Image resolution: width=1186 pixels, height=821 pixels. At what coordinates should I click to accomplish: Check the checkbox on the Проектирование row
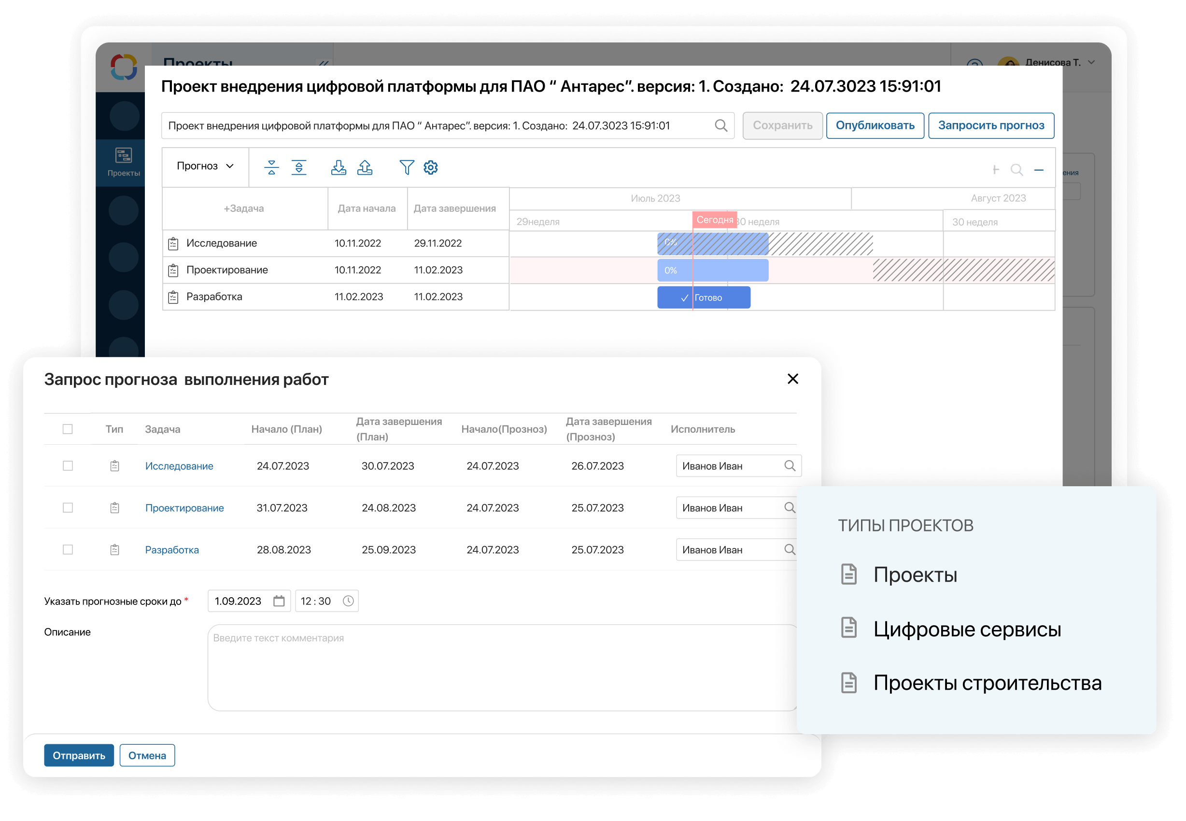(68, 508)
